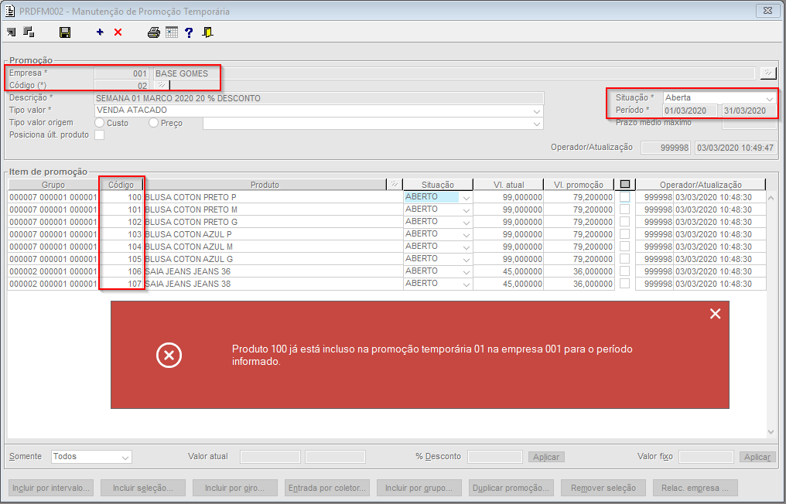This screenshot has width=786, height=504.
Task: Click the second stacked windows toolbar icon
Action: [x=29, y=32]
